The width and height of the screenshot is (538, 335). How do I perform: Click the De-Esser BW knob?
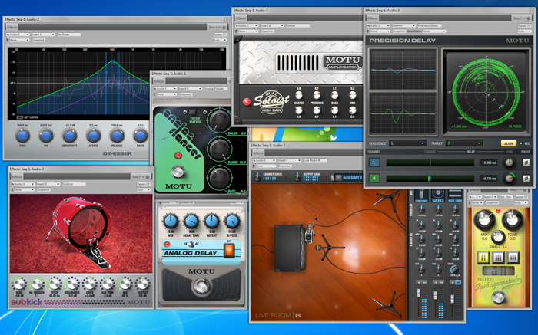click(x=46, y=136)
